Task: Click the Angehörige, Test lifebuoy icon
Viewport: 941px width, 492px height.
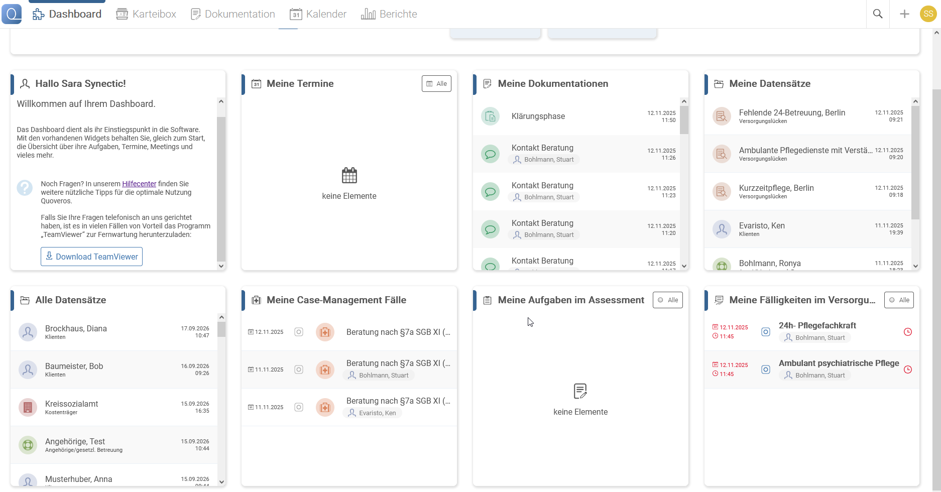Action: click(x=28, y=445)
